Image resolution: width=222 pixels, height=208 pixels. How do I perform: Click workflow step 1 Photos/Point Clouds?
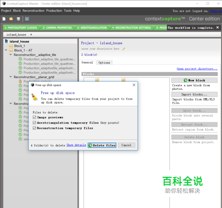click(21, 28)
